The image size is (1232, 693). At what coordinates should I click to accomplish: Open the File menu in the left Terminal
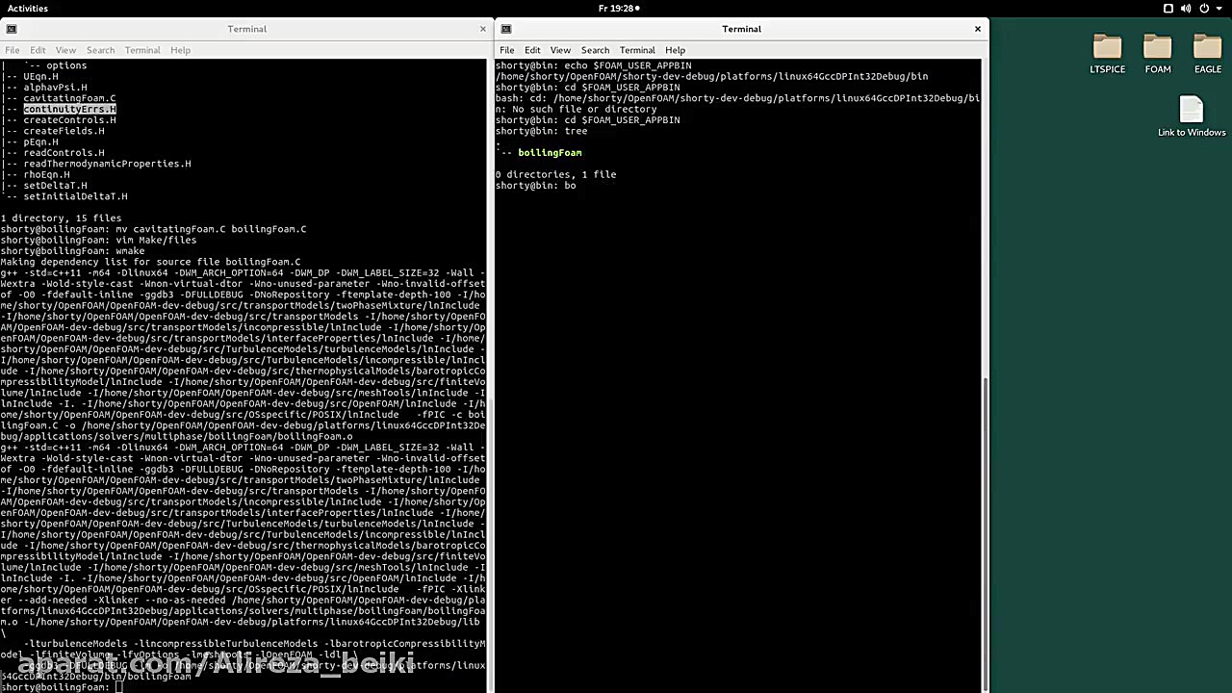(13, 50)
